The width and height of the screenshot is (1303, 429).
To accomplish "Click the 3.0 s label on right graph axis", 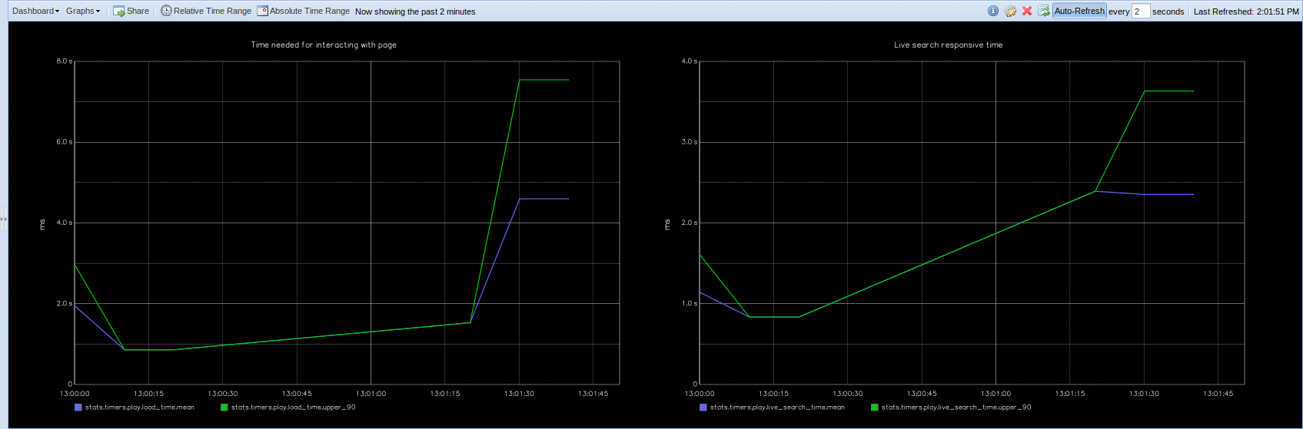I will pos(690,142).
